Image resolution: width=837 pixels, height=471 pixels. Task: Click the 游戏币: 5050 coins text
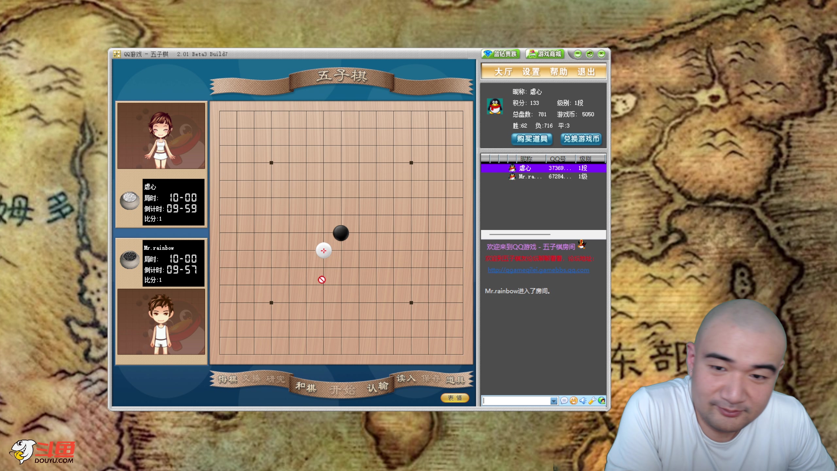pyautogui.click(x=575, y=114)
